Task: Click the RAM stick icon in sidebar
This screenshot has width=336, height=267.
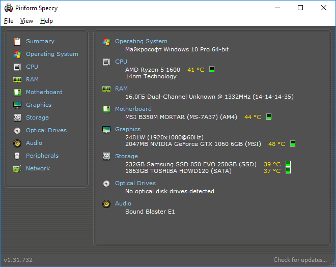Action: pos(17,80)
